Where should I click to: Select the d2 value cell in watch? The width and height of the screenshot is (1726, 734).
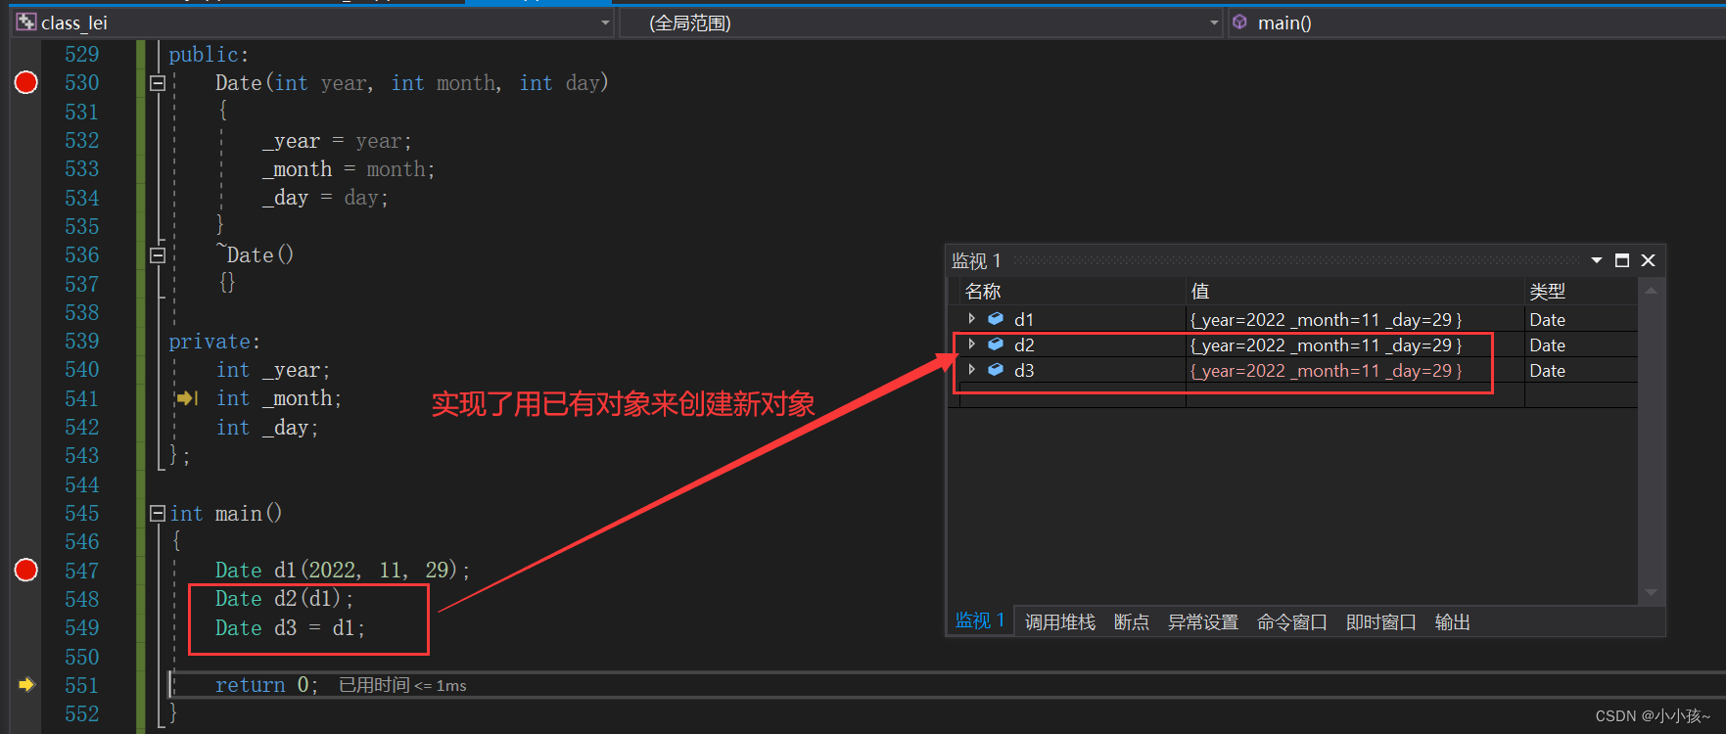(1355, 344)
